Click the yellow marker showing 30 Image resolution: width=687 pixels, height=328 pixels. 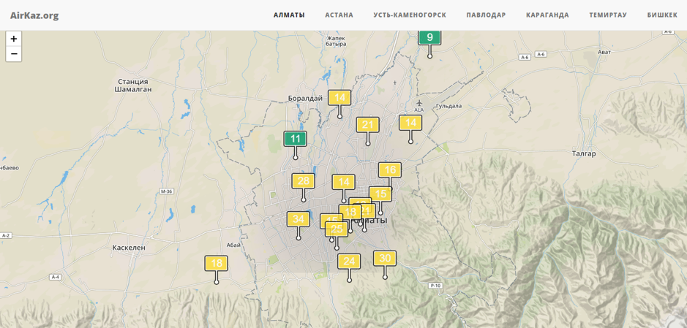[385, 259]
